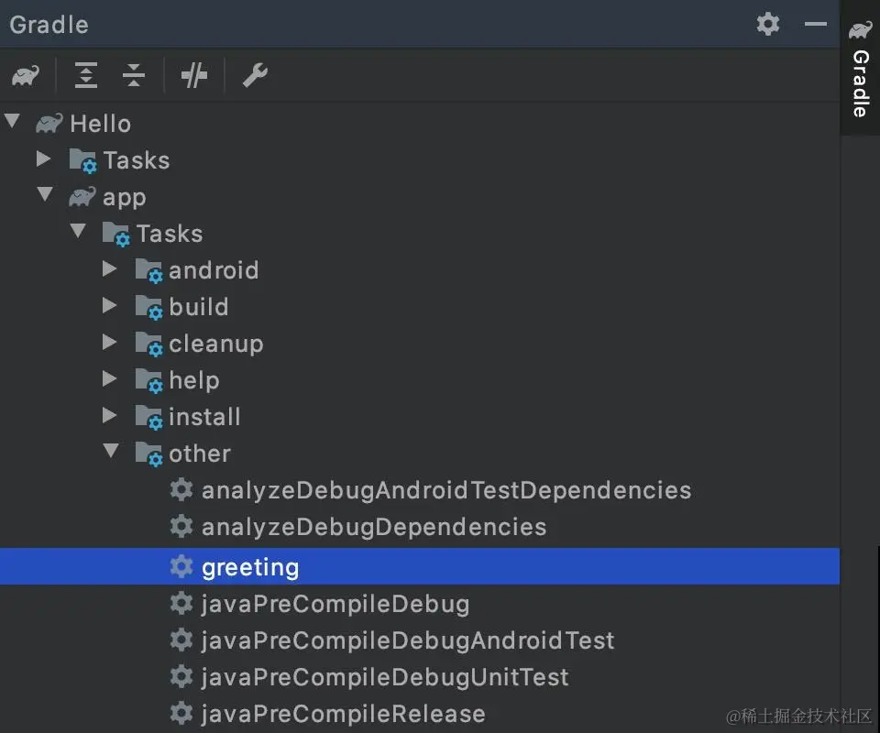
Task: Collapse the other task group
Action: pos(111,451)
